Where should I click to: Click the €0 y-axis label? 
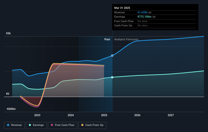coord(8,94)
